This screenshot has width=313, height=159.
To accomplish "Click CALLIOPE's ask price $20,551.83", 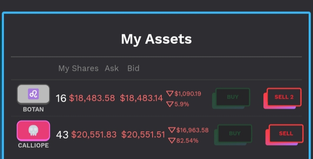I will coord(94,135).
